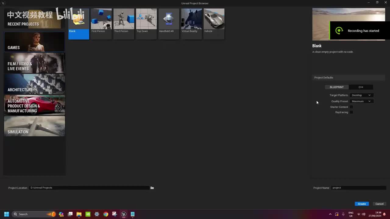Open Task View on the taskbar

coord(70,214)
